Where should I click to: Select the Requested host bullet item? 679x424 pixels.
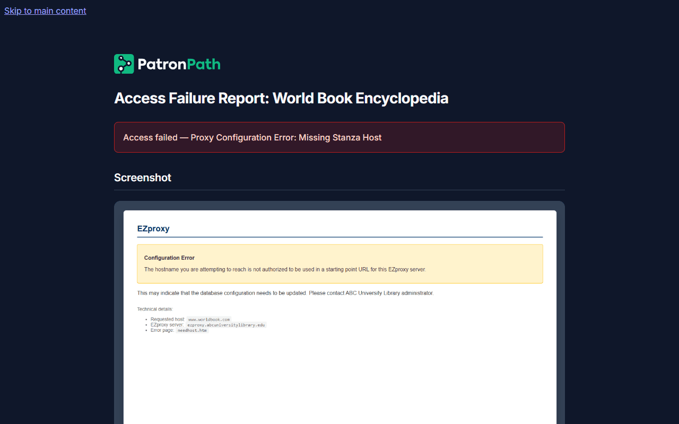coord(190,319)
